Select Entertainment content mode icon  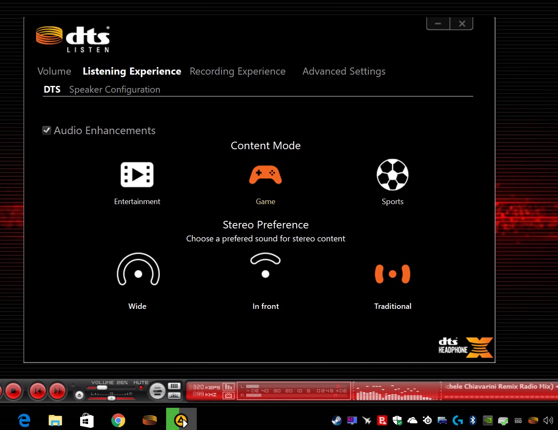tap(137, 174)
